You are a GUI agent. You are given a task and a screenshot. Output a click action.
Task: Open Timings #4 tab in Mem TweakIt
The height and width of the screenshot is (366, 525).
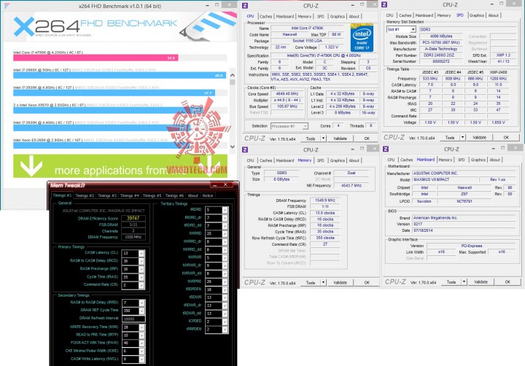[129, 195]
